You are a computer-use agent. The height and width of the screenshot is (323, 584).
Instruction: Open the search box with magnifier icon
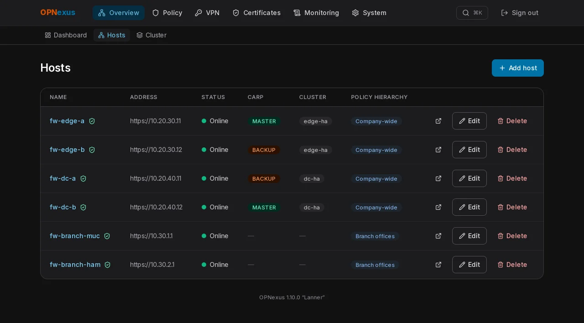pos(472,13)
